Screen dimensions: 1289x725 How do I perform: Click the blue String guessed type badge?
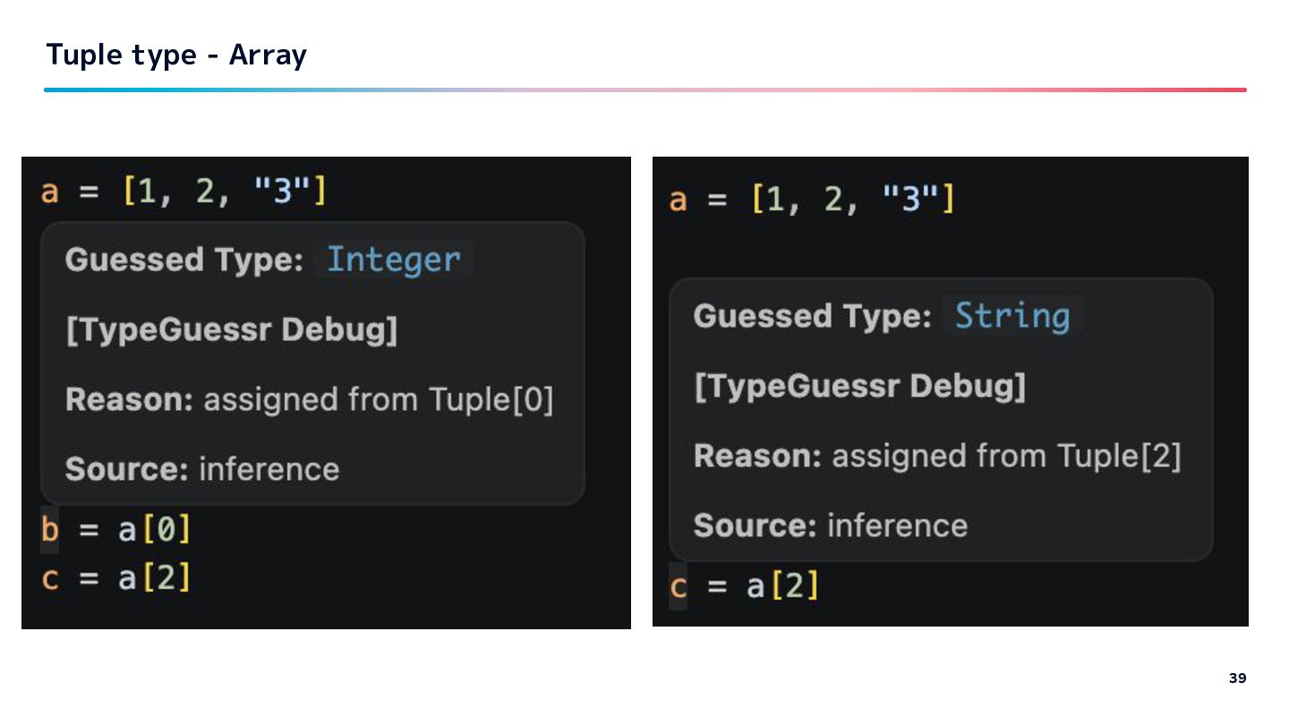click(x=1012, y=316)
